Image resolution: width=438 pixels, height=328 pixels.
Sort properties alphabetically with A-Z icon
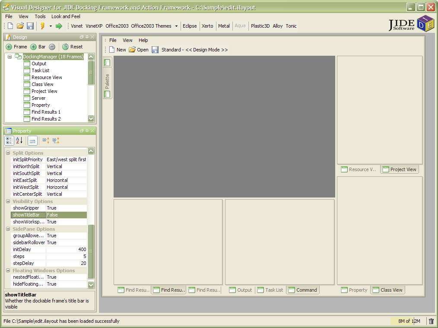tap(19, 140)
